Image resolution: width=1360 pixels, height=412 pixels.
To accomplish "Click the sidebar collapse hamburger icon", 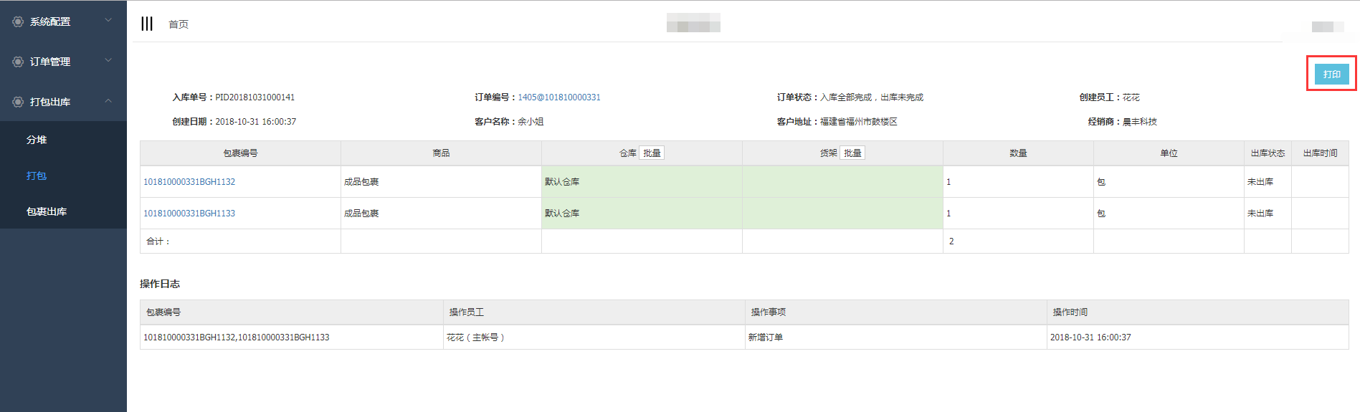I will click(x=147, y=24).
